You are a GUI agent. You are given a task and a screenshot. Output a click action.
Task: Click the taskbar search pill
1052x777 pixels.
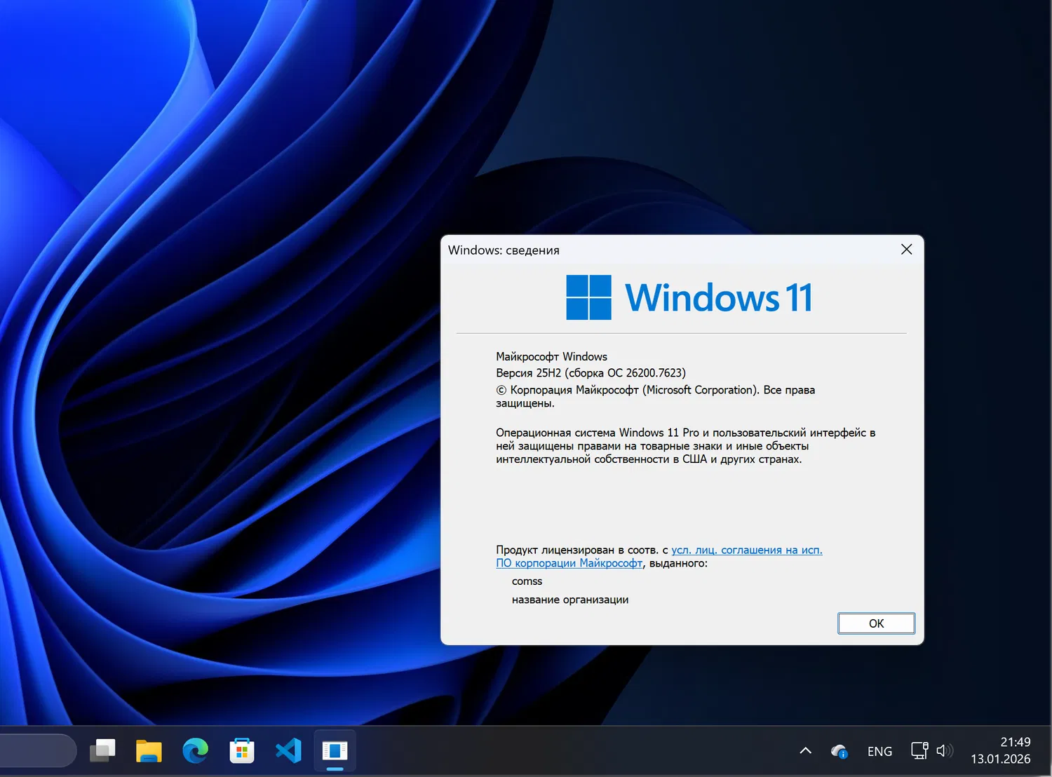pyautogui.click(x=39, y=750)
